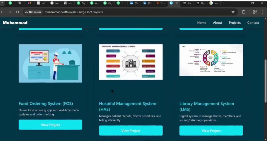Screen dimensions: 267x141
Task: Bookmark this page with the star
Action: click(233, 12)
